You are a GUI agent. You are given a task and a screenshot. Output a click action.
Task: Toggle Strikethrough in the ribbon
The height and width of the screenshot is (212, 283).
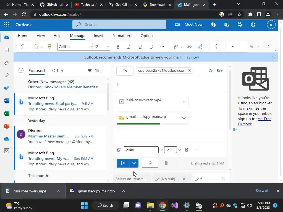pos(151,47)
